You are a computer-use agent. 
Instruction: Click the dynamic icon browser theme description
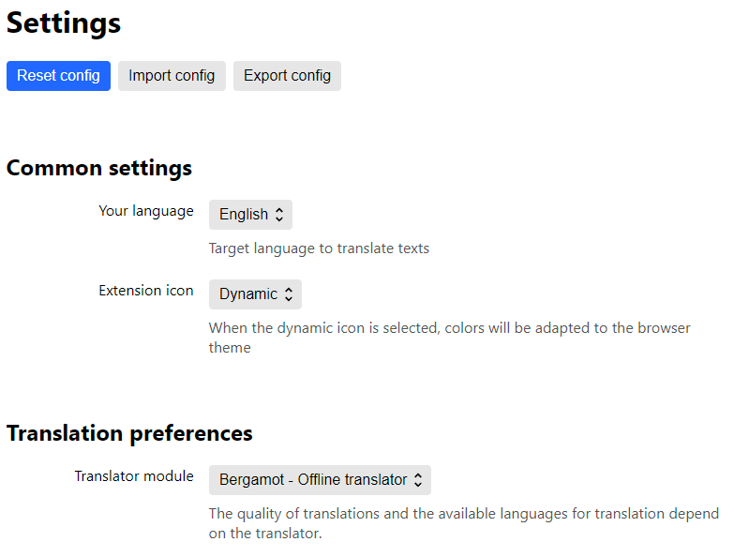point(449,338)
